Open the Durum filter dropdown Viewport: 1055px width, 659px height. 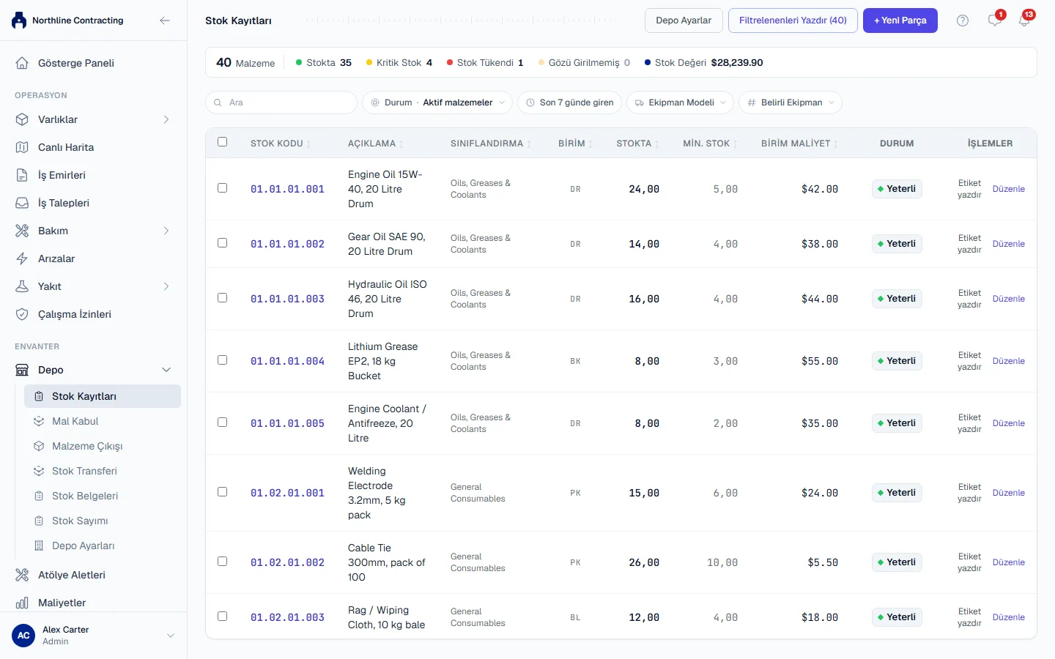(x=437, y=103)
